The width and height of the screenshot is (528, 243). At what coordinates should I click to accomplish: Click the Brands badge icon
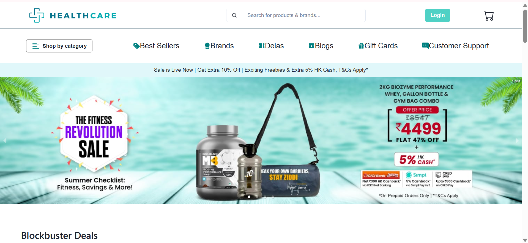pos(207,46)
